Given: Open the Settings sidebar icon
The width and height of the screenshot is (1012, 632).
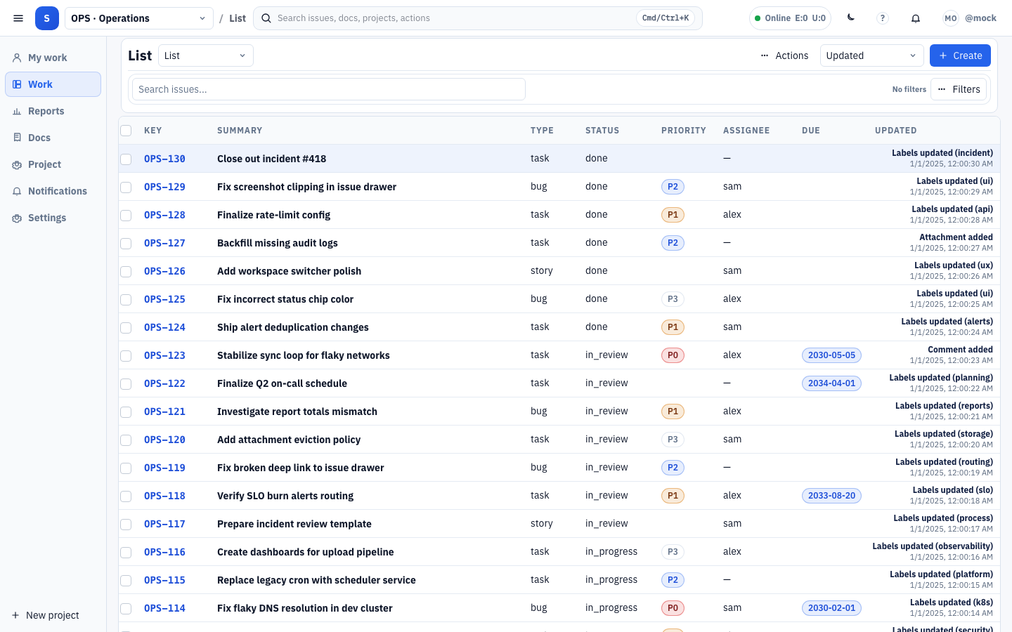Looking at the screenshot, I should 47,218.
